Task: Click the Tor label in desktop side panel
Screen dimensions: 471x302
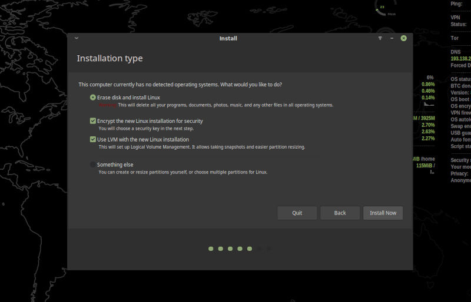Action: pyautogui.click(x=455, y=38)
